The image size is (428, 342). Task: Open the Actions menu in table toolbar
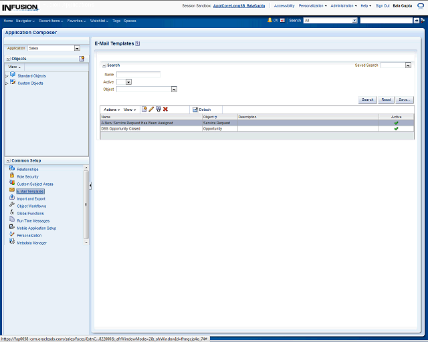pyautogui.click(x=111, y=110)
